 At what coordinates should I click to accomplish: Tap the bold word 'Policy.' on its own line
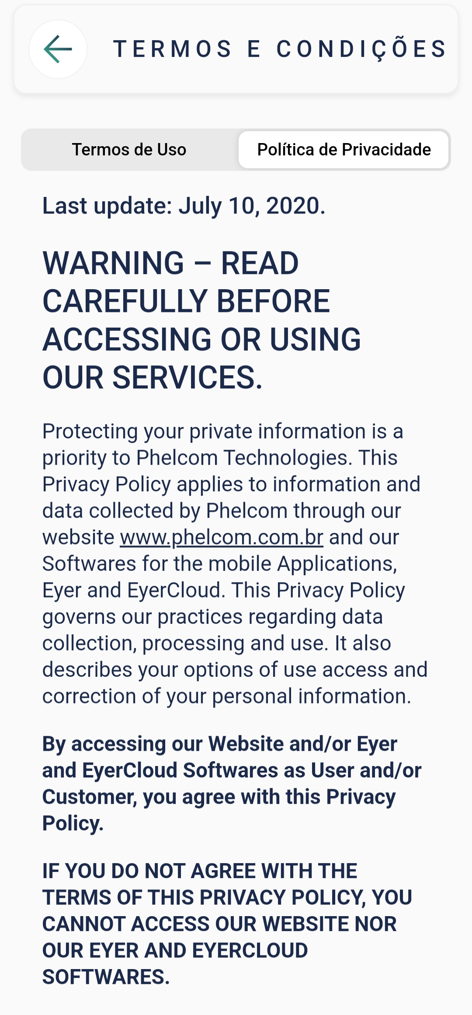click(x=73, y=823)
